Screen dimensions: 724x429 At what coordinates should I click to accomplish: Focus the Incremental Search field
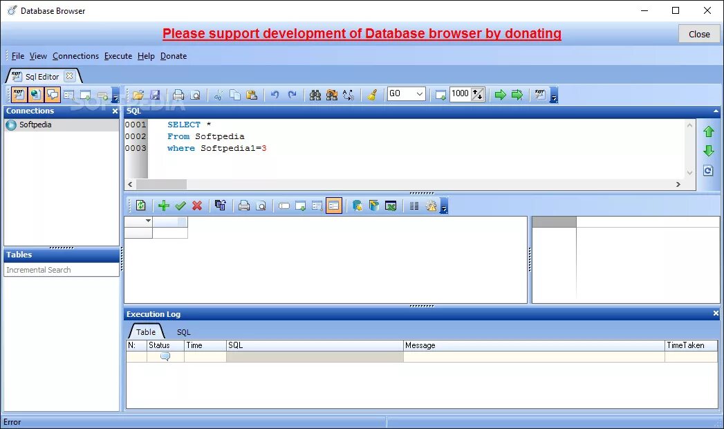pos(62,270)
